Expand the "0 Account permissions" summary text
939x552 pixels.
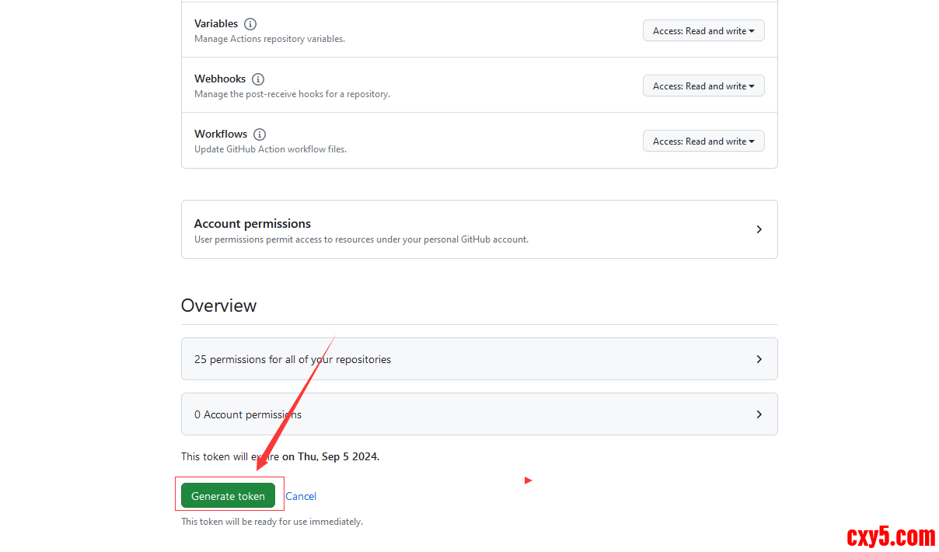(248, 414)
